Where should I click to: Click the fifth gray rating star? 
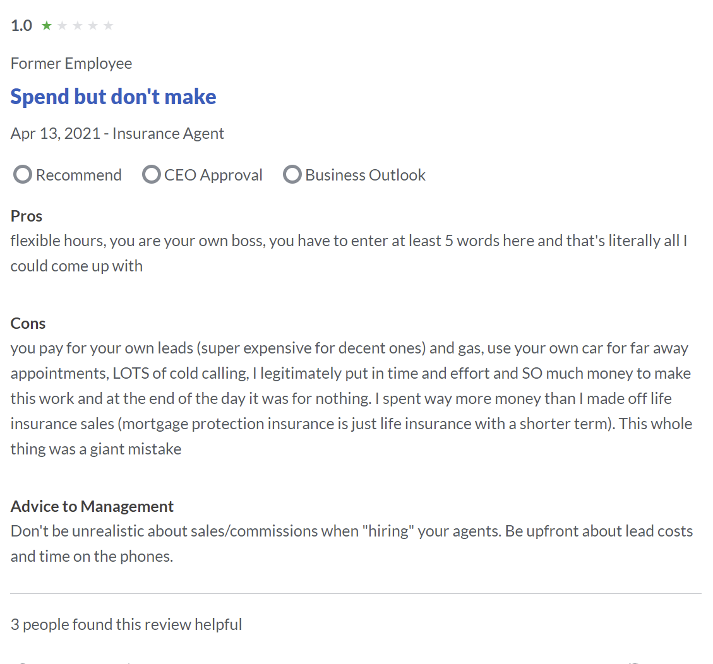(x=108, y=25)
